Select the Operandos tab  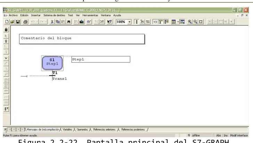tap(82, 130)
